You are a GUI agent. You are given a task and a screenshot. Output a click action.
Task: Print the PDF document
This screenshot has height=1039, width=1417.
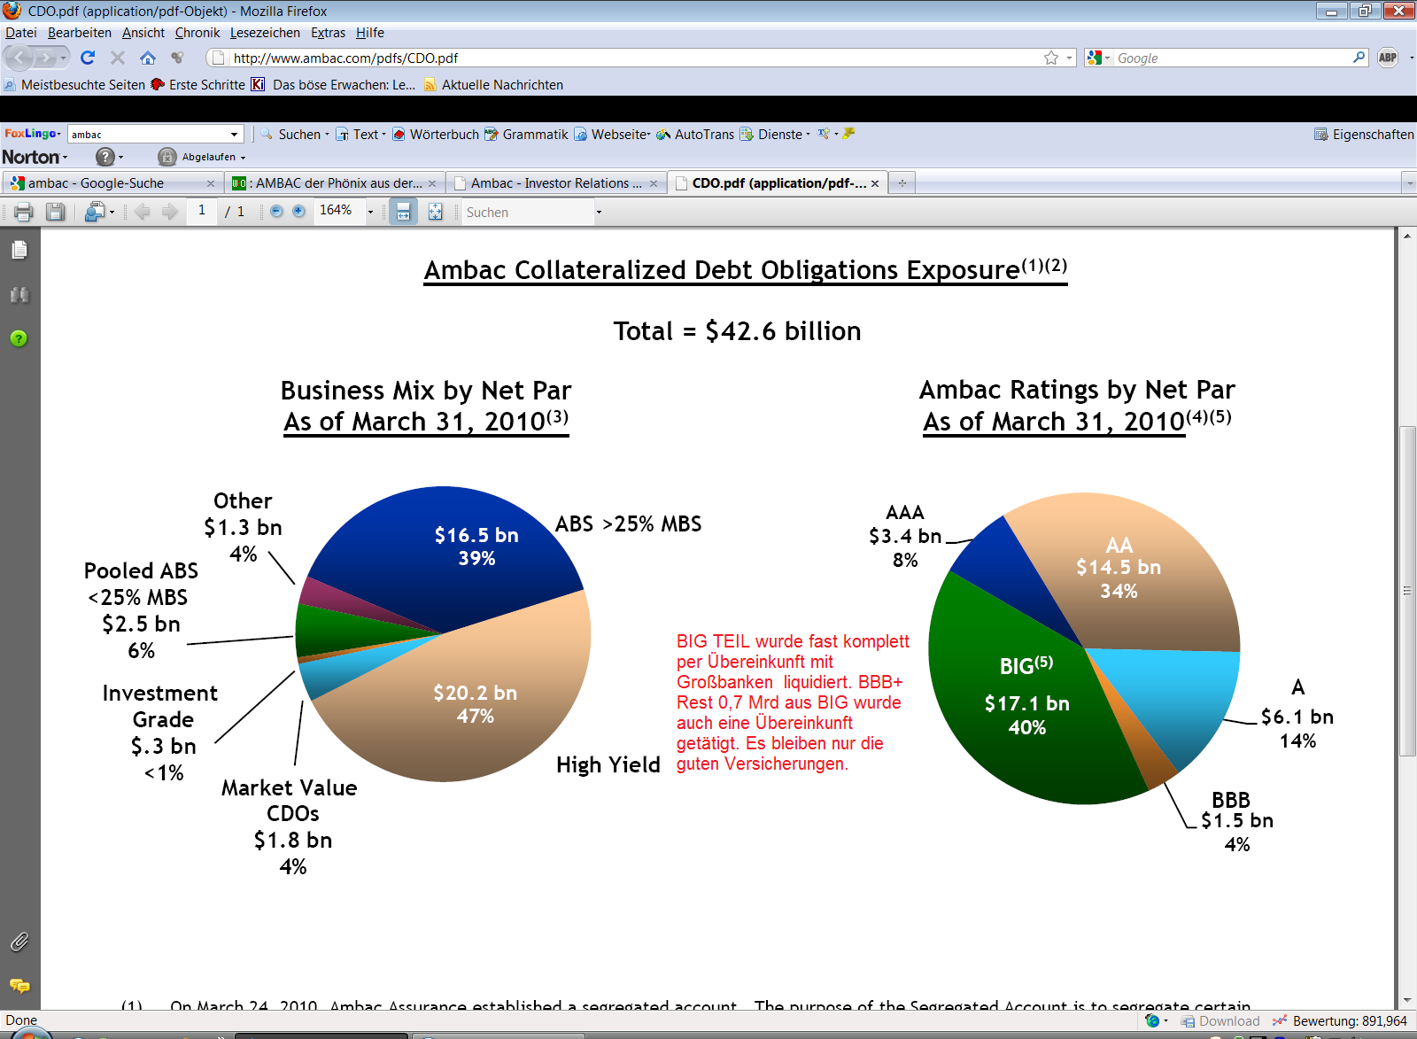pos(24,212)
